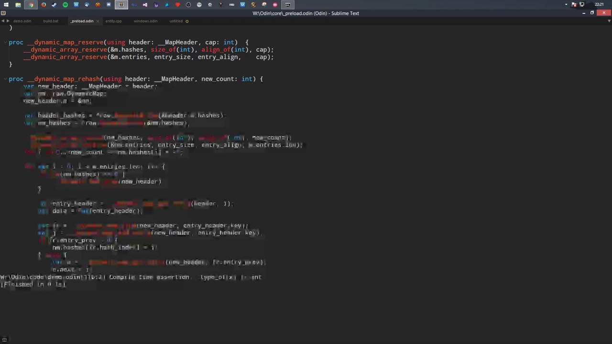Click the compile time assertion error line

click(131, 277)
